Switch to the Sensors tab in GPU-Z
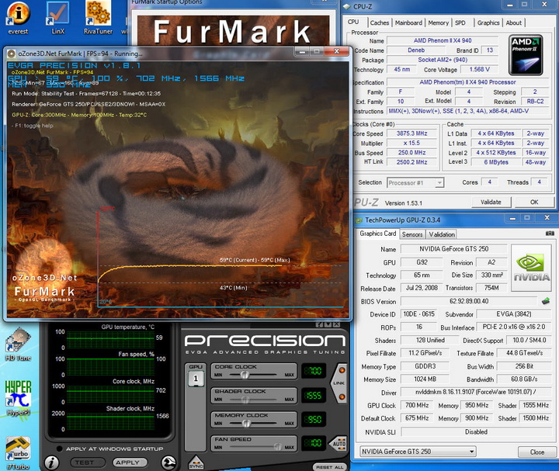This screenshot has width=559, height=471. pyautogui.click(x=412, y=234)
